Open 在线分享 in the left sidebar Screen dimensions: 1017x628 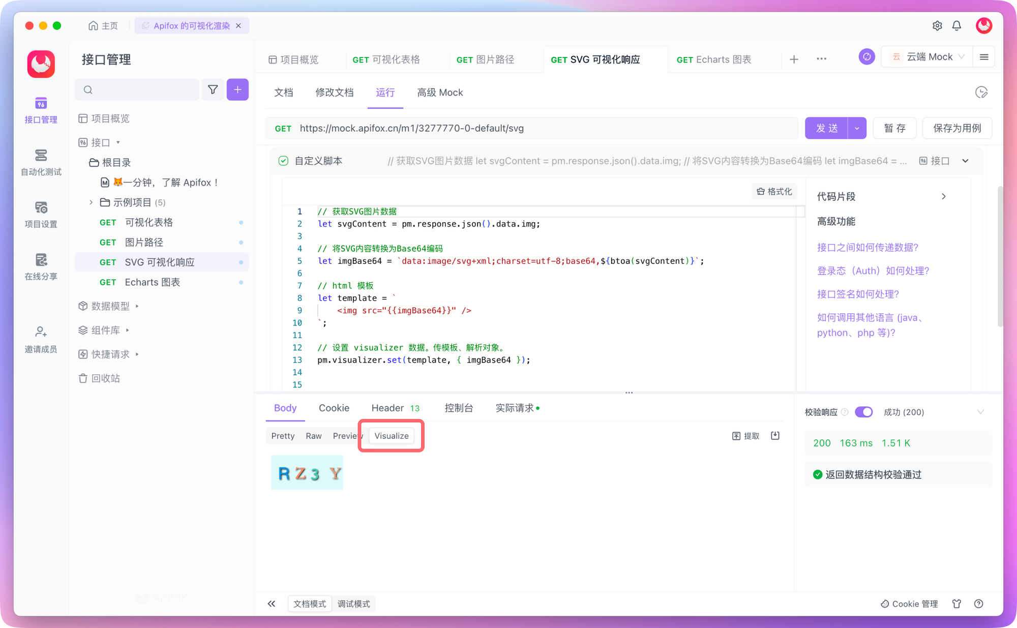click(41, 267)
